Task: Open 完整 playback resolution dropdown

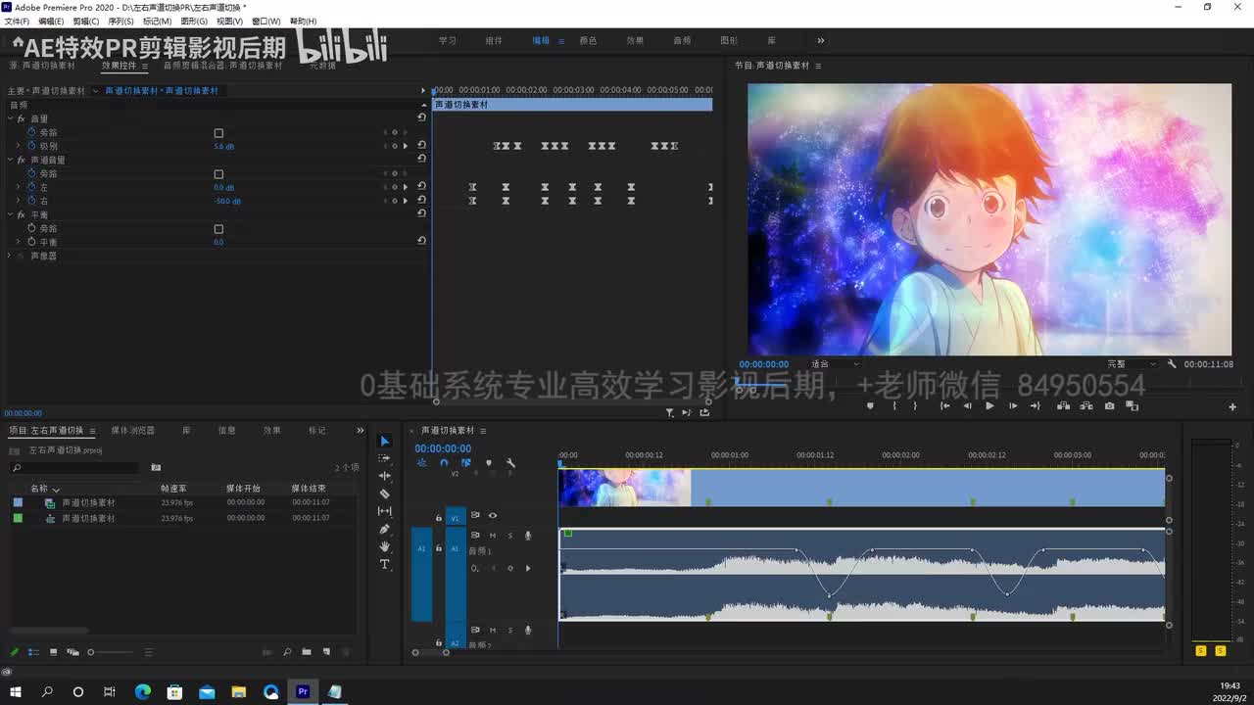Action: (x=1133, y=364)
